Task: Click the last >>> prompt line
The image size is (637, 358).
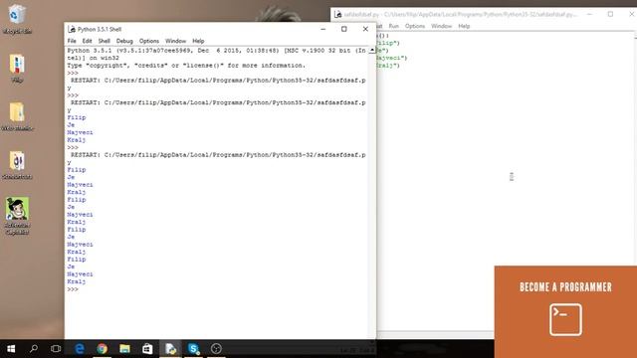Action: coord(73,289)
